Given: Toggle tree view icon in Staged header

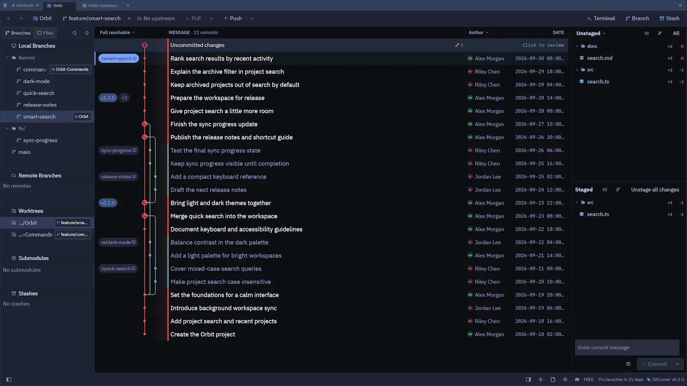Looking at the screenshot, I should [605, 190].
